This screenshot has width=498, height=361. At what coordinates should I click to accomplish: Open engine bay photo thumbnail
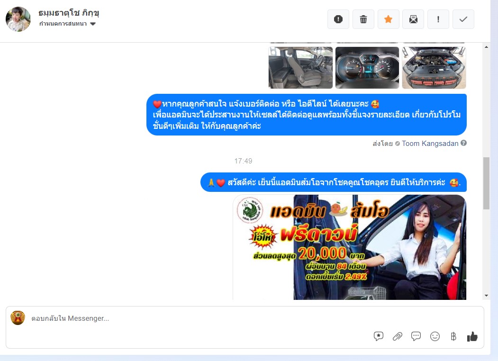pyautogui.click(x=434, y=68)
